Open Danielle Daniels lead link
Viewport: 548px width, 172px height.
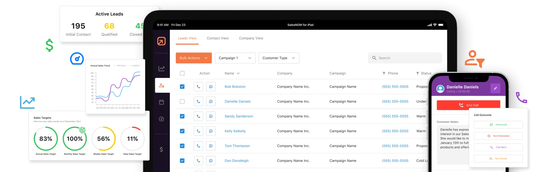coord(237,101)
